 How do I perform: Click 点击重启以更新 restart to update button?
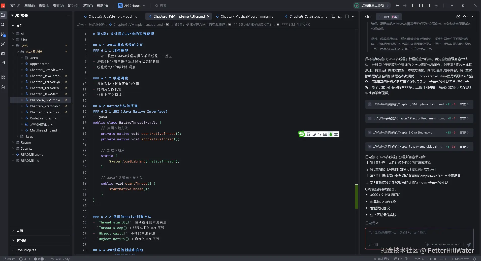click(x=371, y=6)
